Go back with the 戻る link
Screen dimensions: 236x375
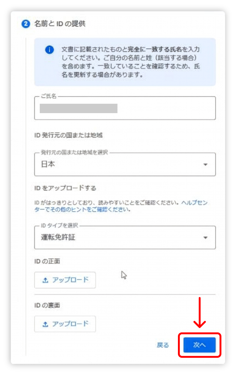click(163, 345)
